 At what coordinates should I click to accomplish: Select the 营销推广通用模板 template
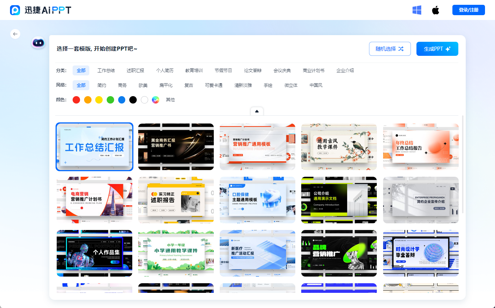258,147
